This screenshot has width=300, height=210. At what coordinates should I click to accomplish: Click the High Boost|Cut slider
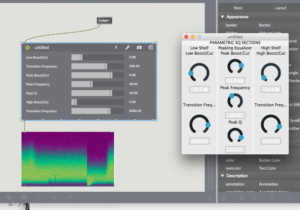tap(97, 102)
